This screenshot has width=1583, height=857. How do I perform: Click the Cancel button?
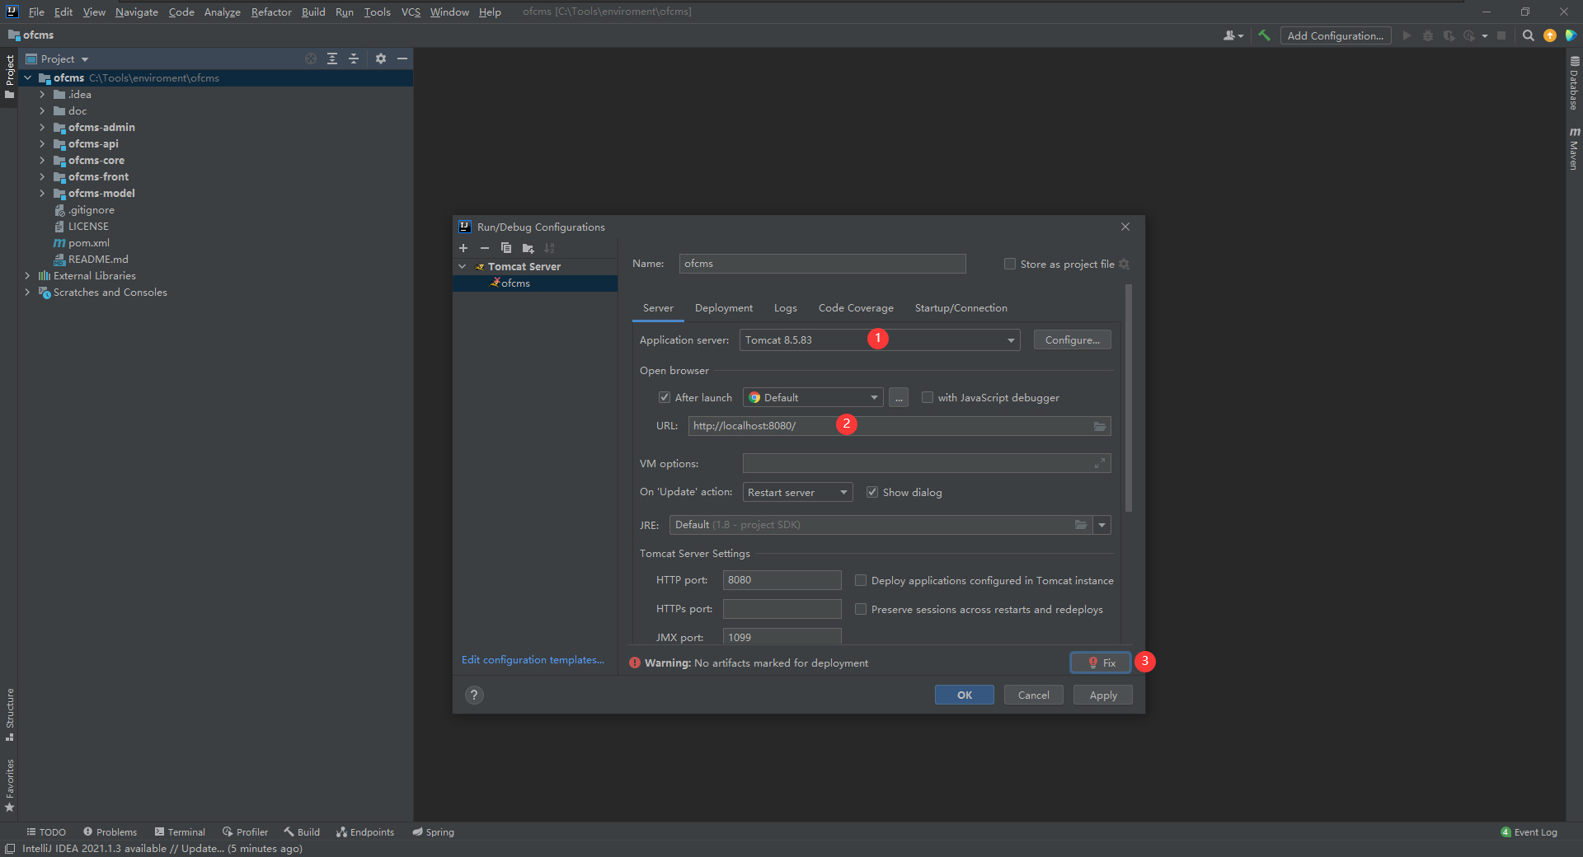1034,695
